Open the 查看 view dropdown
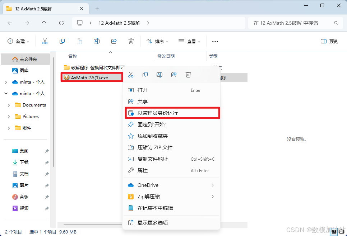The height and width of the screenshot is (236, 347). click(189, 41)
